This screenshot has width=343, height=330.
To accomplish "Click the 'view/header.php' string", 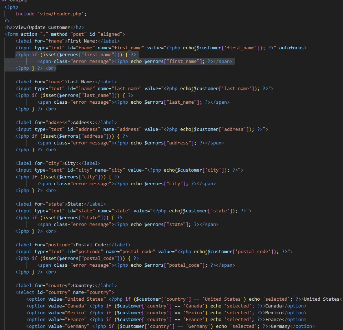I will pos(61,14).
